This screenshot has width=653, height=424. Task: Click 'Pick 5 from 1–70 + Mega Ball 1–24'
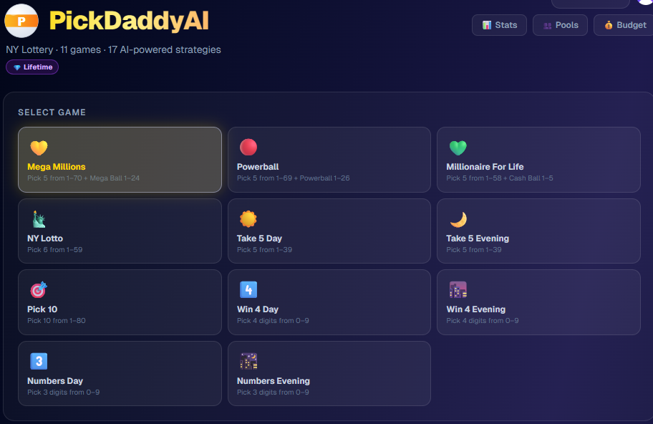click(x=83, y=178)
